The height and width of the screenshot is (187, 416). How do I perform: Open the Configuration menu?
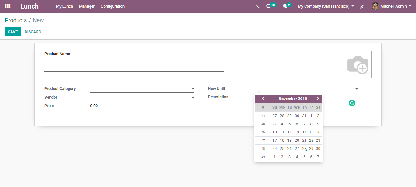(x=113, y=6)
